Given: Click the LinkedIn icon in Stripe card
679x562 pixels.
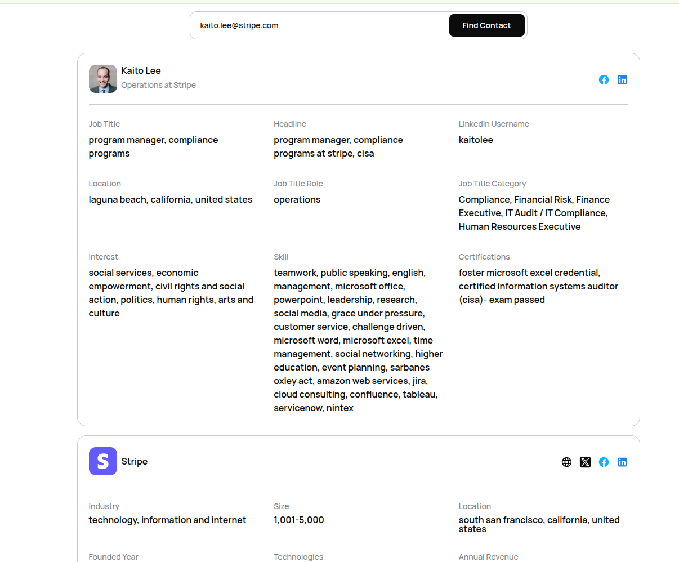Looking at the screenshot, I should pos(622,462).
